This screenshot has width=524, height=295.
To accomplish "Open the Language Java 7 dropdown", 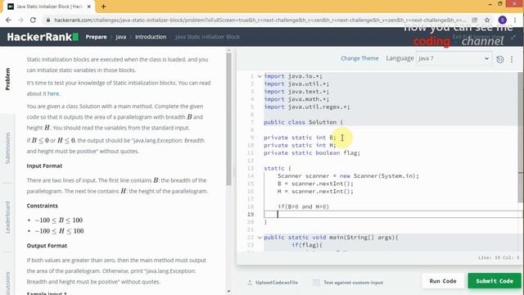I will pos(454,58).
